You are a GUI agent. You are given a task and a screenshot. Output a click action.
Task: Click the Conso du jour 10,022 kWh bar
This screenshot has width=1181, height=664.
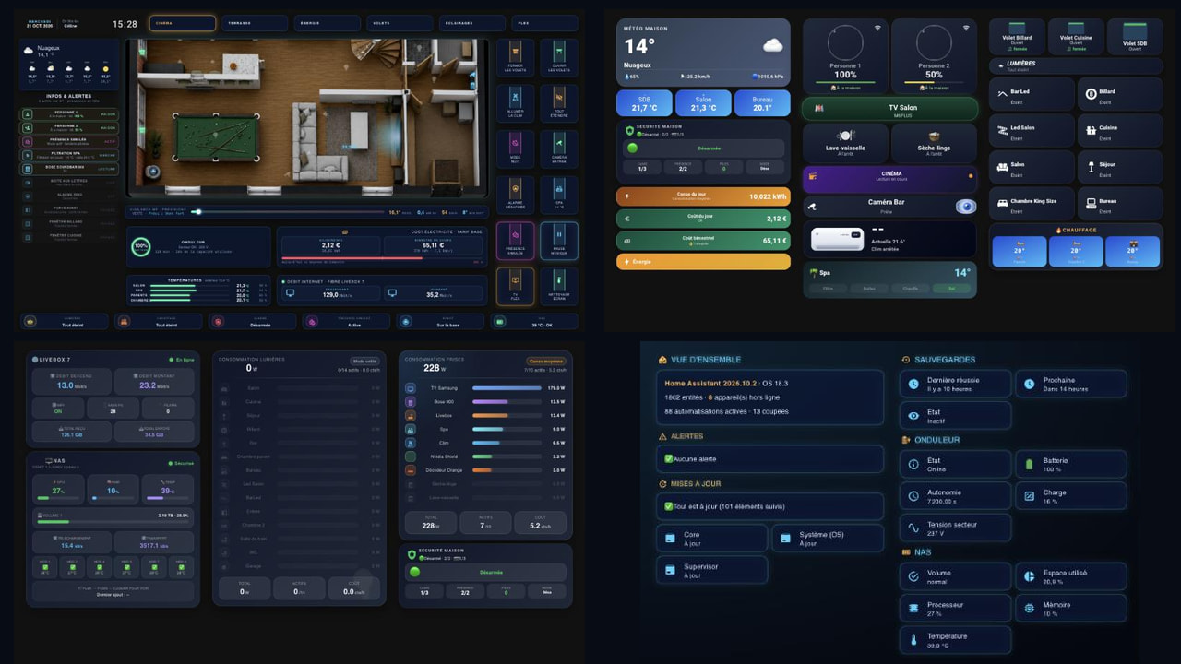[x=703, y=196]
